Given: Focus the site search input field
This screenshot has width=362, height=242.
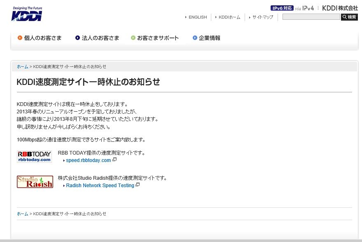Looking at the screenshot, I should point(311,17).
